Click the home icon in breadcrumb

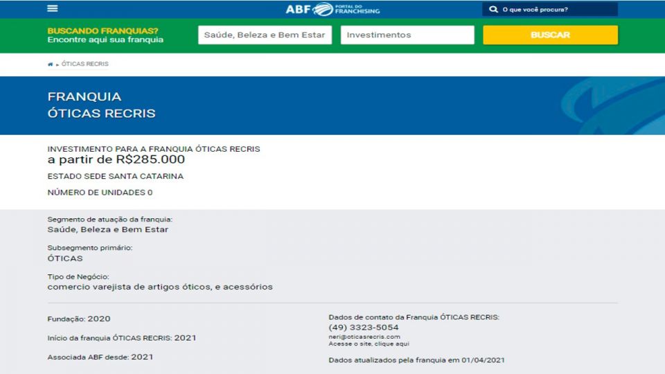point(51,64)
